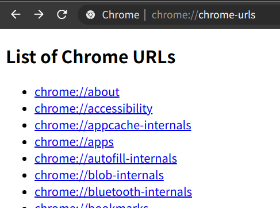The width and height of the screenshot is (280, 208).
Task: Visit chrome://bluetooth-internals page
Action: pyautogui.click(x=113, y=192)
